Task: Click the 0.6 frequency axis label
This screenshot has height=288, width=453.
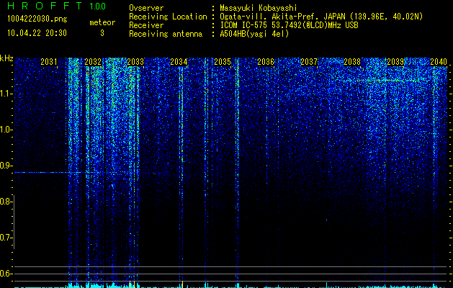Action: pos(5,274)
